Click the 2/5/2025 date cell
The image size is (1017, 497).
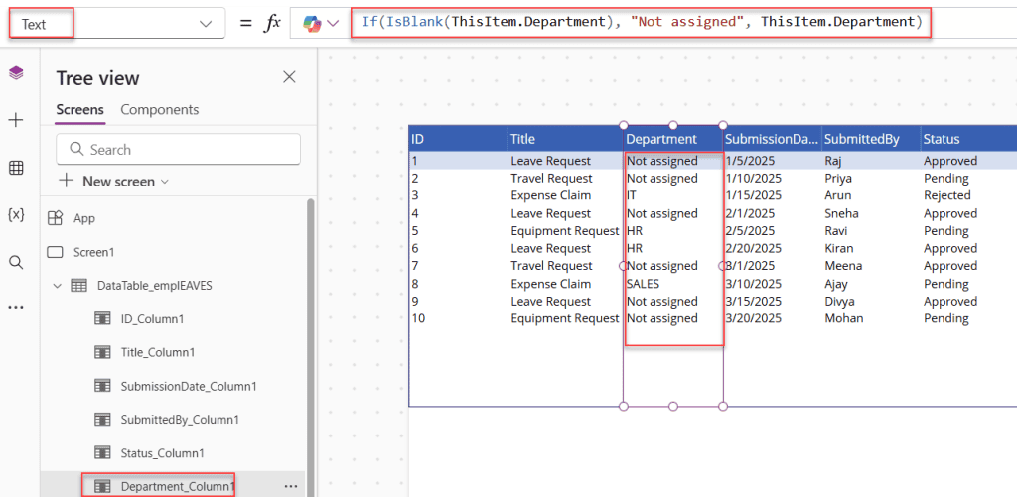(x=751, y=231)
